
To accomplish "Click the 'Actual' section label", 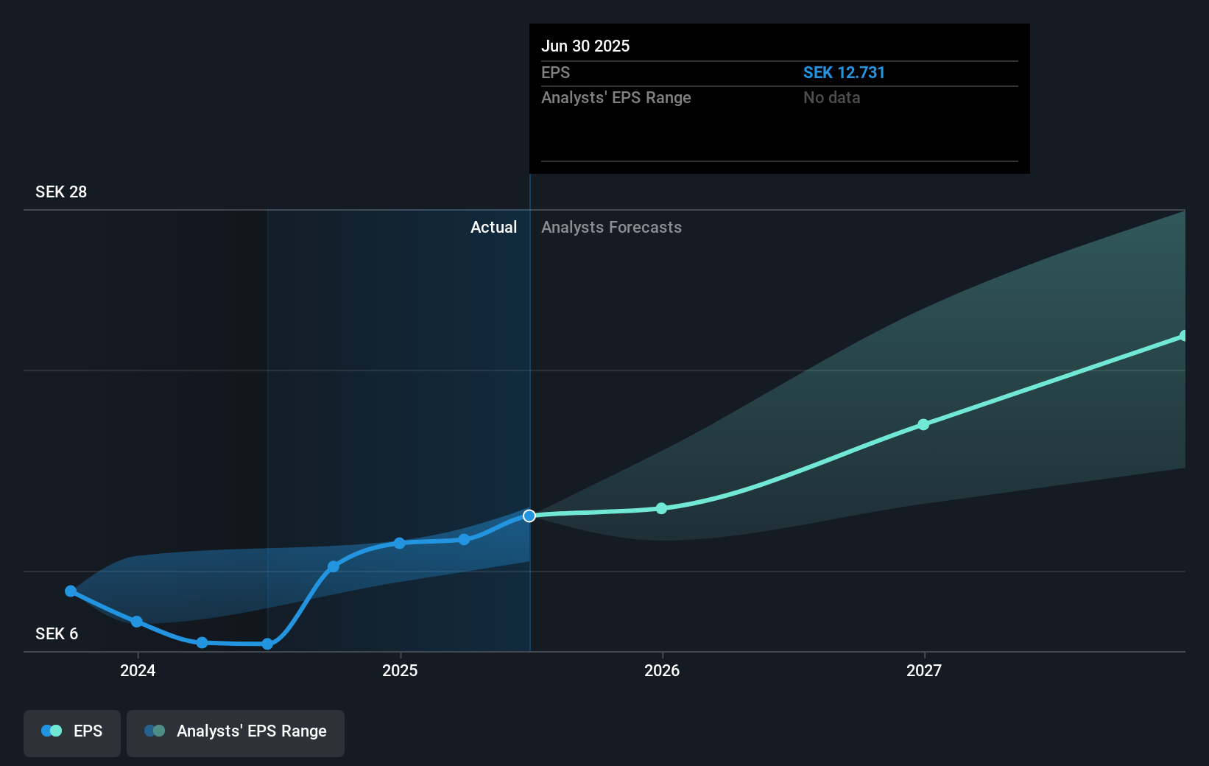I will [x=493, y=227].
